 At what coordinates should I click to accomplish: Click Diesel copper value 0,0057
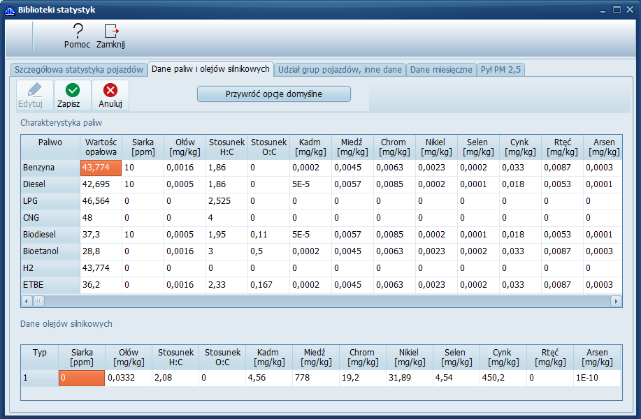(x=352, y=184)
